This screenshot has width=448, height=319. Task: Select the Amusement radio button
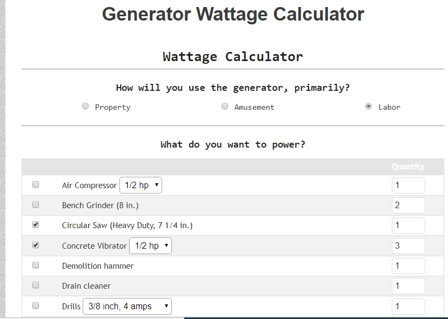coord(225,107)
